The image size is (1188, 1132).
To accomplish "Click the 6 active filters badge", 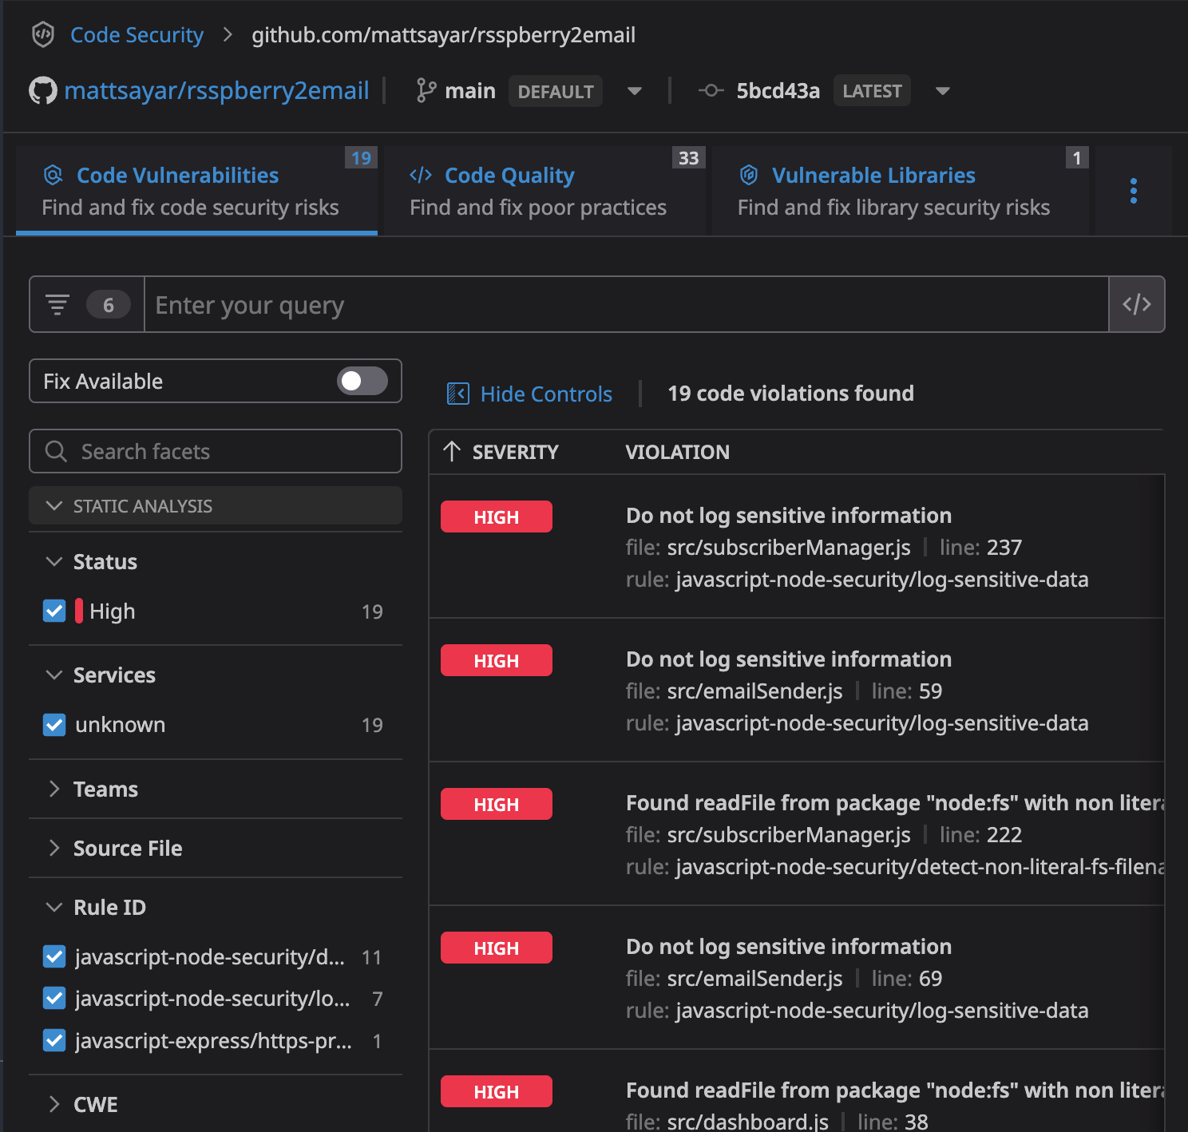I will point(109,305).
